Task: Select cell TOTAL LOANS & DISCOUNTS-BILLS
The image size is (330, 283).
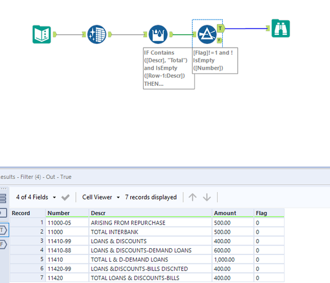Action: [150, 278]
